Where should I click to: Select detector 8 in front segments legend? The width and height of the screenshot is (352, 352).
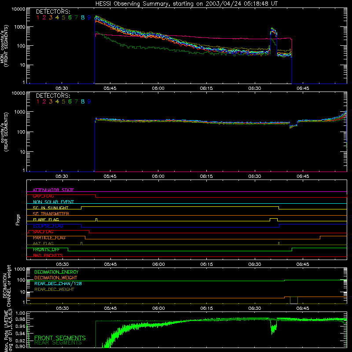(83, 18)
